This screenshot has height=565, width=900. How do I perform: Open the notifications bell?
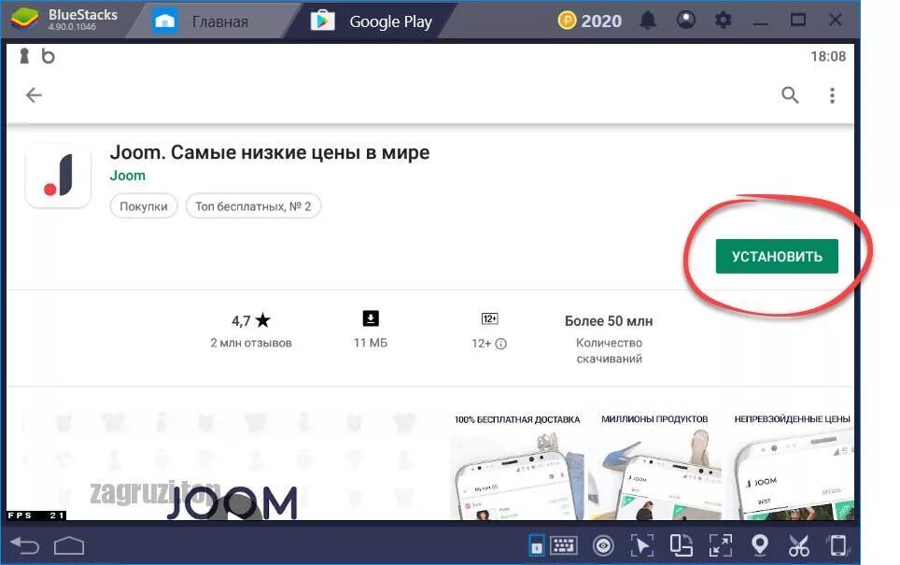648,21
